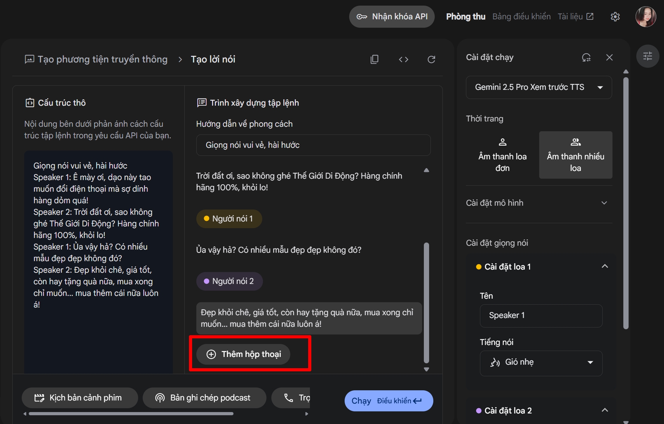Click the reset run settings icon
The height and width of the screenshot is (424, 664).
coord(586,58)
